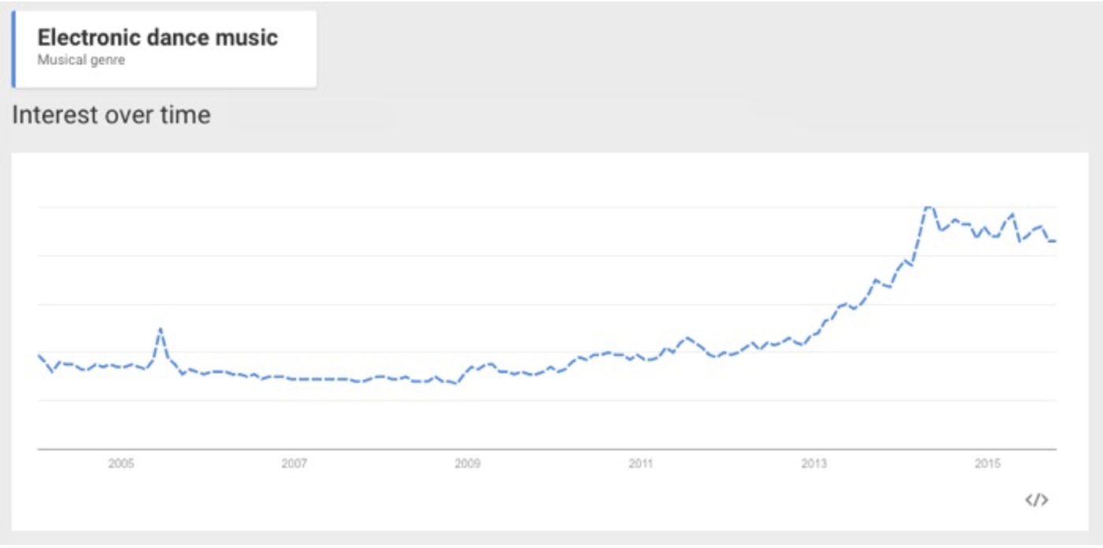
Task: Click the trend line's lowest dip before 2009
Action: [455, 383]
